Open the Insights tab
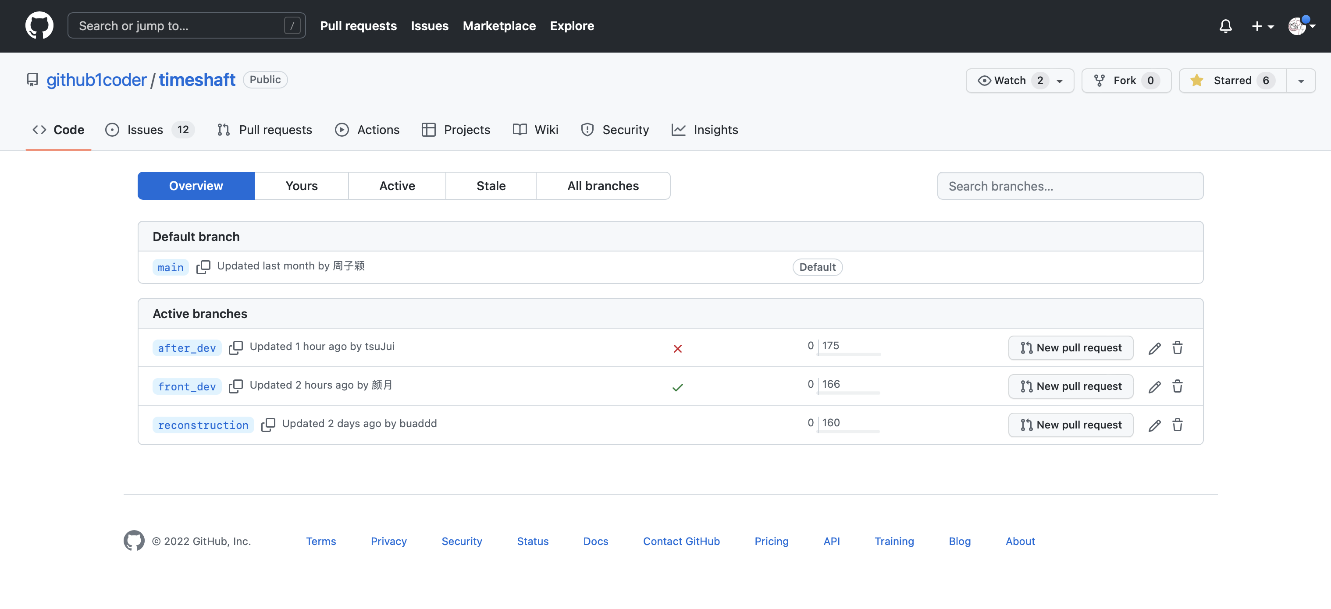The height and width of the screenshot is (609, 1331). tap(705, 130)
